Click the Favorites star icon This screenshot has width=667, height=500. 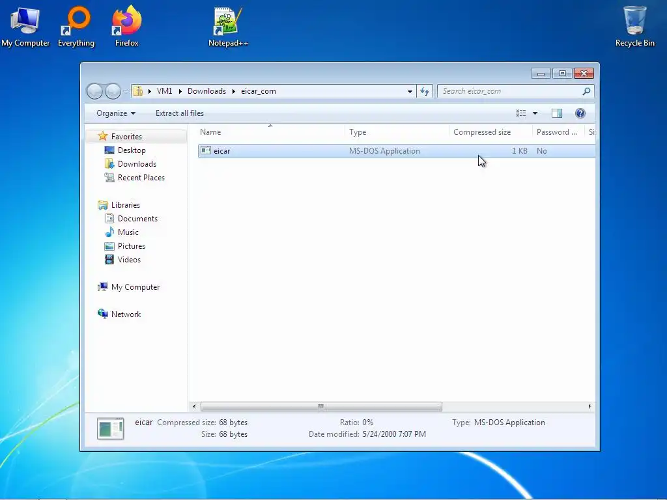102,136
